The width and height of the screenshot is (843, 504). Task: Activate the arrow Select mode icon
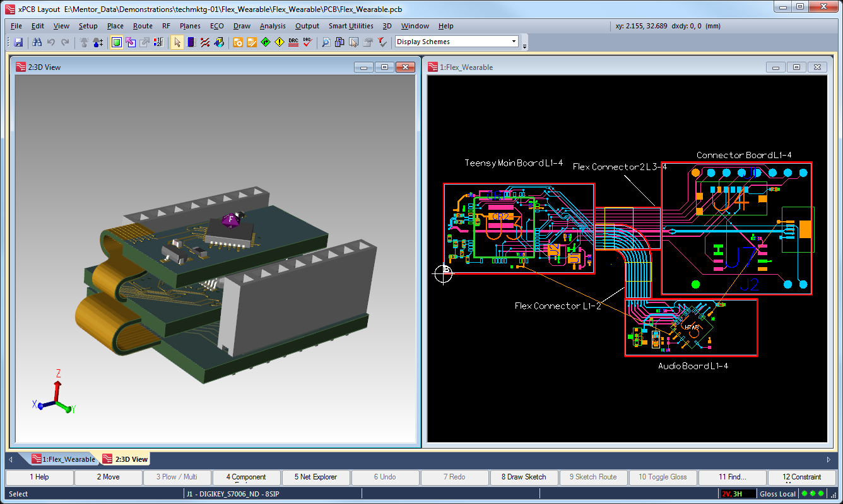177,42
